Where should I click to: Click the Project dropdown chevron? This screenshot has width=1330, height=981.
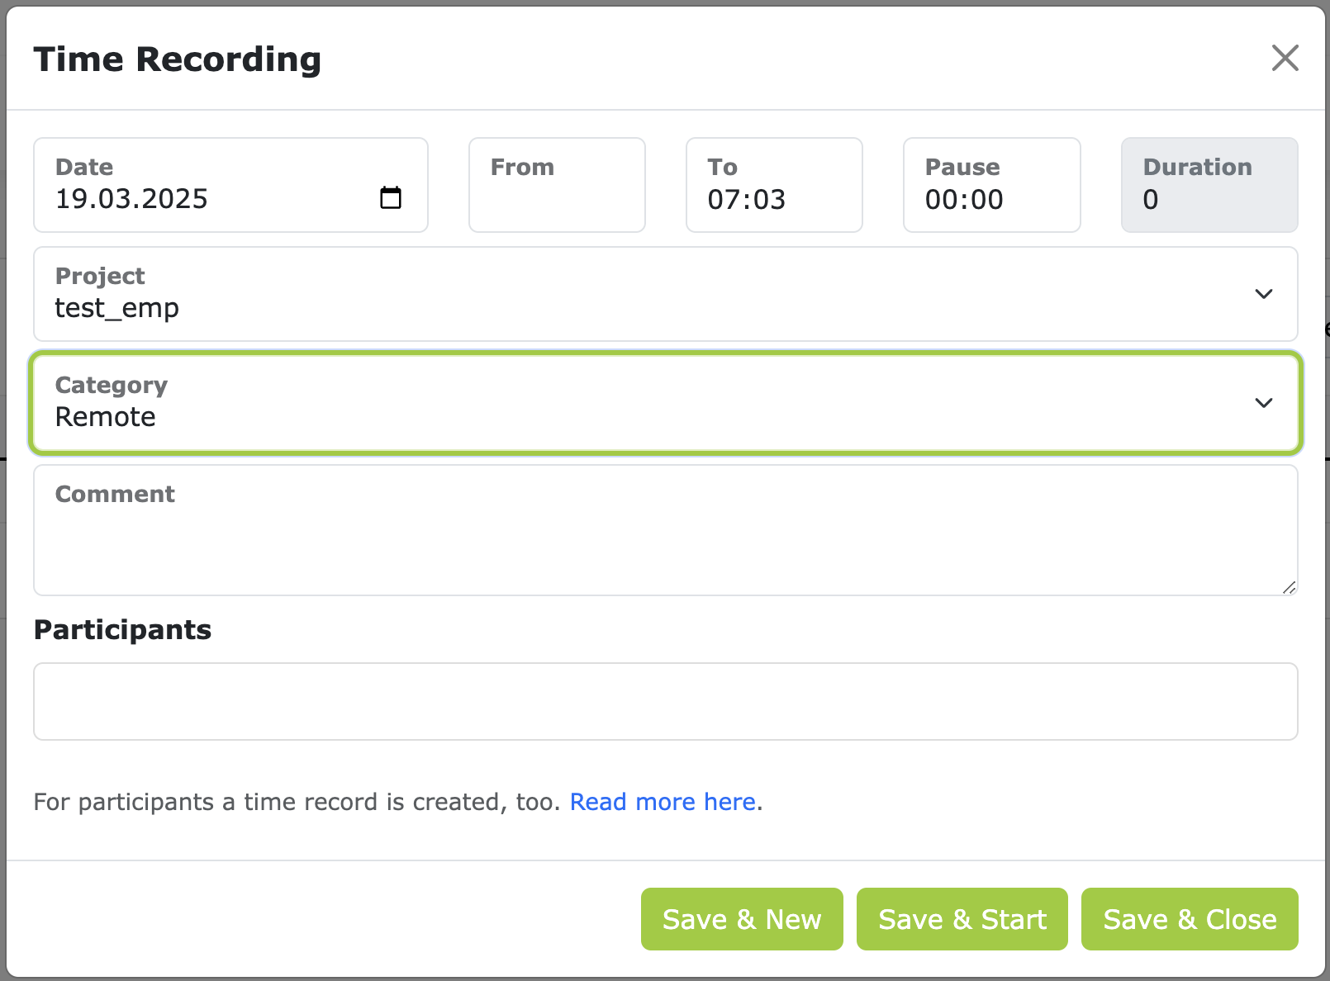(1264, 294)
